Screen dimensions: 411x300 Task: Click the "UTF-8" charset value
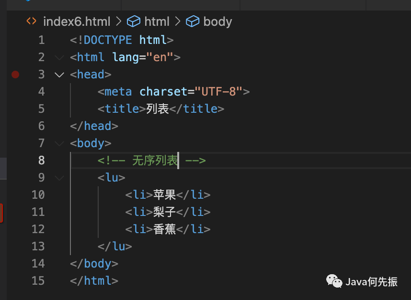[x=218, y=92]
